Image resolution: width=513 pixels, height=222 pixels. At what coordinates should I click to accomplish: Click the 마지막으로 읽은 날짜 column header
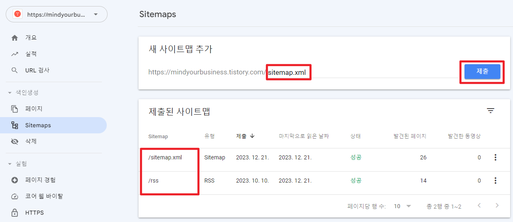(304, 136)
